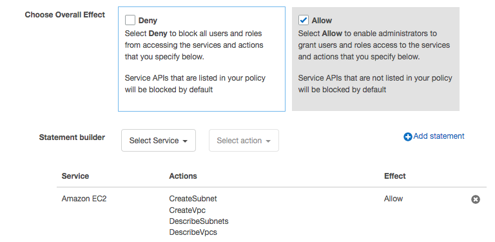The image size is (495, 242).
Task: Click the Service column header
Action: coord(75,176)
